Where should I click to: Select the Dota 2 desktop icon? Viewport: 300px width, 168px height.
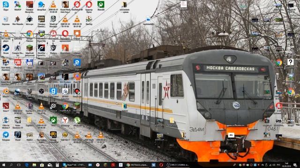tap(6, 106)
